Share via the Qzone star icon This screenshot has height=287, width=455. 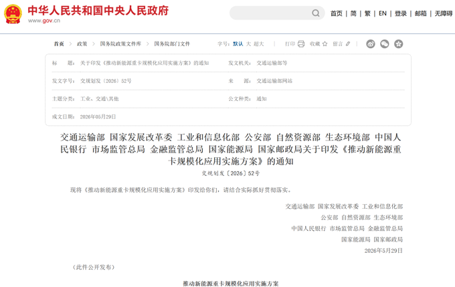coord(398,43)
